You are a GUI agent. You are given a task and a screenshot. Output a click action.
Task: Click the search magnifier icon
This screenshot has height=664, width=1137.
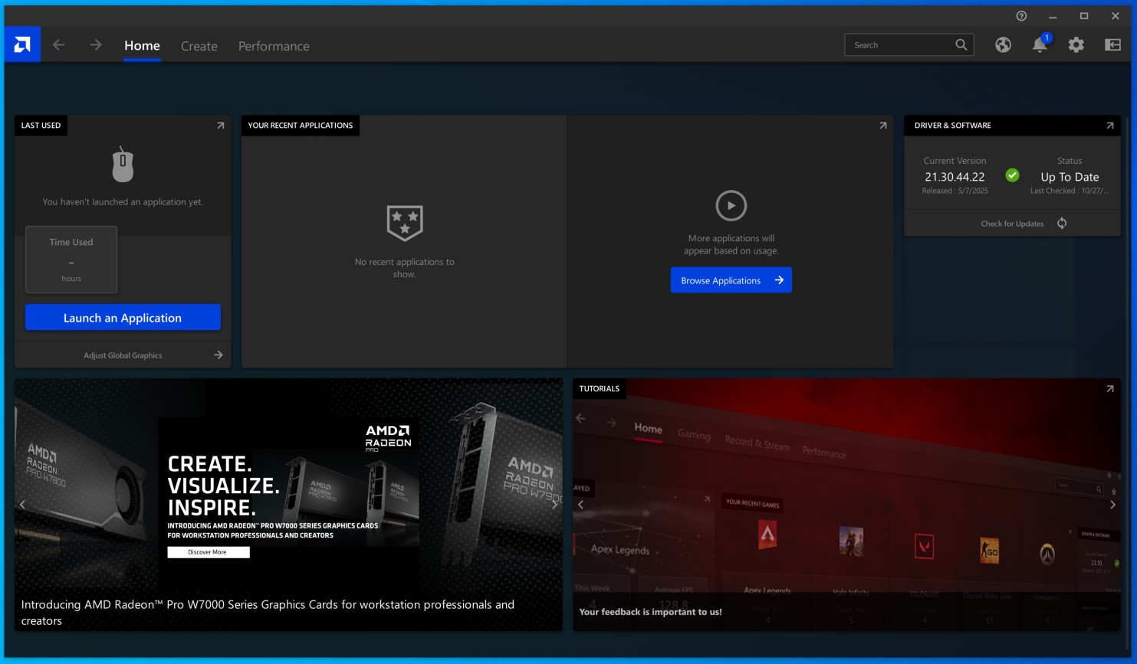tap(961, 44)
